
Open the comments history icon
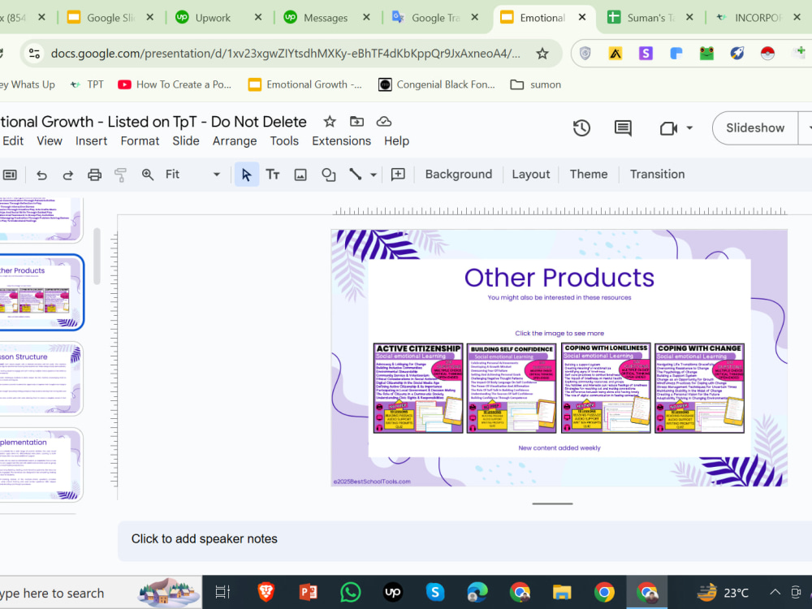click(x=623, y=128)
